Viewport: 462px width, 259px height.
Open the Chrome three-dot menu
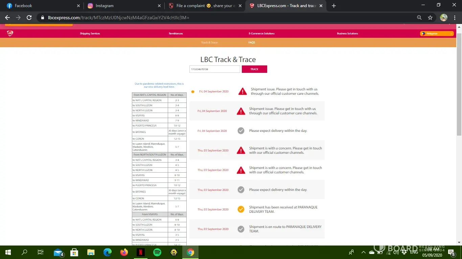455,18
